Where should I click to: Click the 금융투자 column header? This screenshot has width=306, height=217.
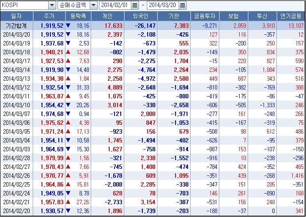205,16
